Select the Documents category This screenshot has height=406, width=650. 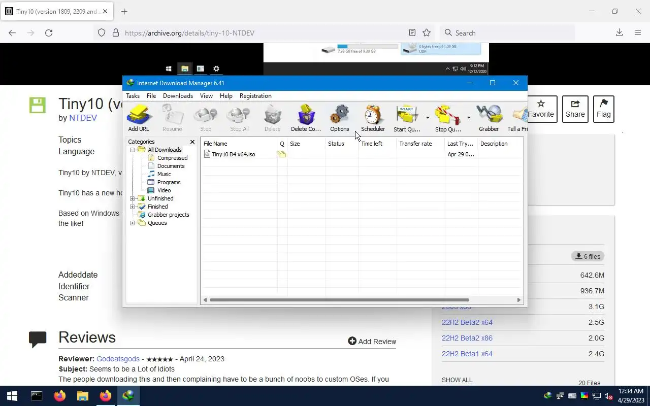pyautogui.click(x=171, y=166)
